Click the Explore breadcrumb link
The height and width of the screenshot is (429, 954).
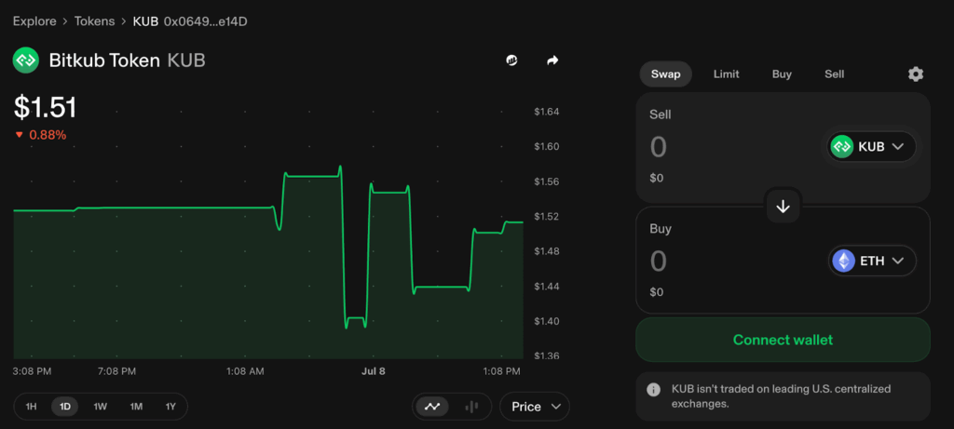click(x=34, y=20)
